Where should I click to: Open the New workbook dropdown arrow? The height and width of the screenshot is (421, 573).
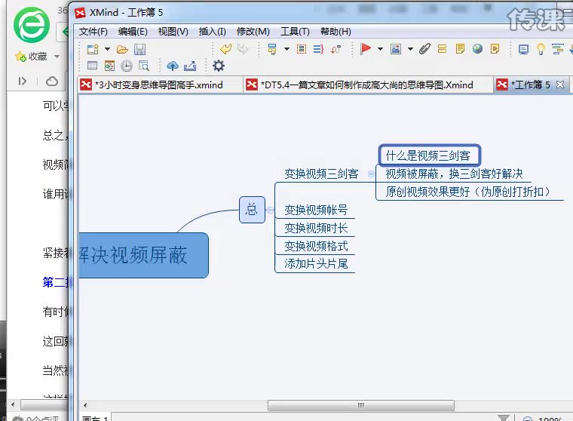click(x=106, y=50)
